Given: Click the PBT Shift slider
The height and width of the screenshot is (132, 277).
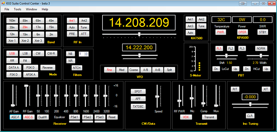Looking at the screenshot, I should pyautogui.click(x=226, y=56).
